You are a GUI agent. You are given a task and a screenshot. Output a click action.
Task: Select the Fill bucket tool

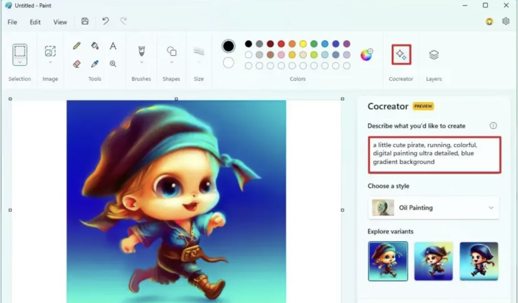click(95, 46)
